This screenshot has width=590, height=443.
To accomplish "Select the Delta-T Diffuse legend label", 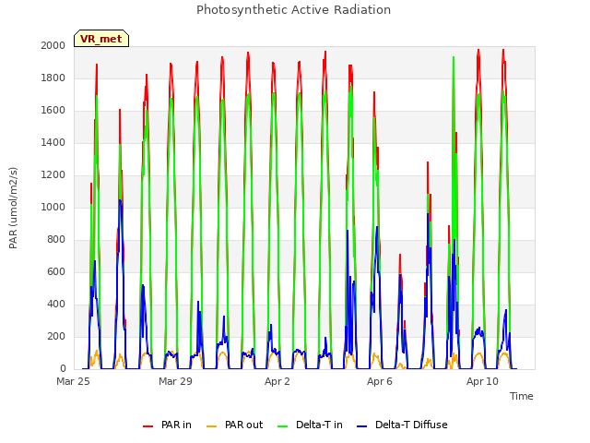I will click(x=411, y=425).
